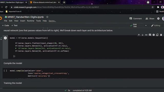Open the Edit menu
The height and width of the screenshot is (92, 164).
click(11, 21)
